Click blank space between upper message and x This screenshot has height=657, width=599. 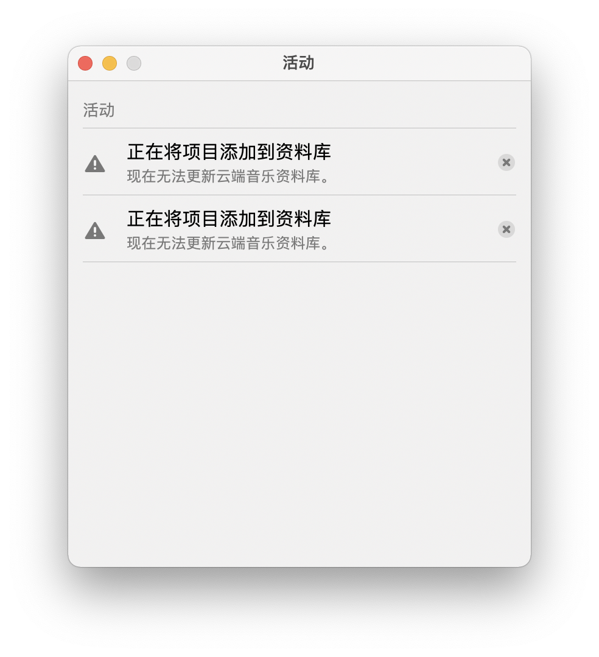(x=413, y=164)
